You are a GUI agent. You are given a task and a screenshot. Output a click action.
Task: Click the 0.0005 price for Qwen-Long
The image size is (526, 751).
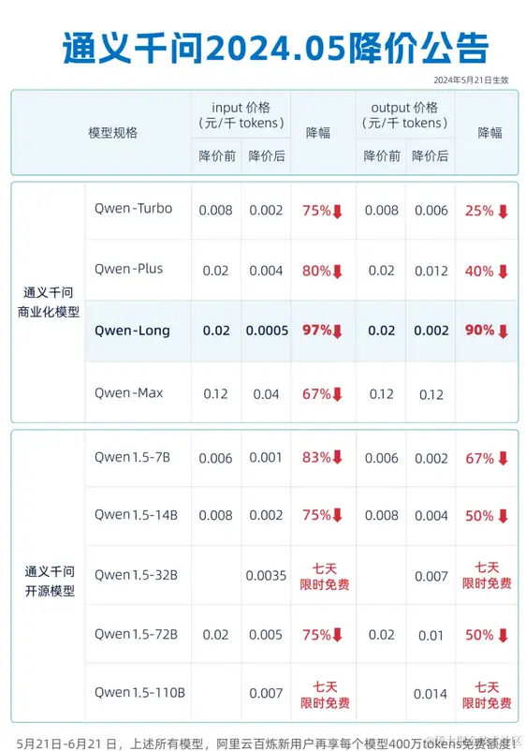click(267, 331)
